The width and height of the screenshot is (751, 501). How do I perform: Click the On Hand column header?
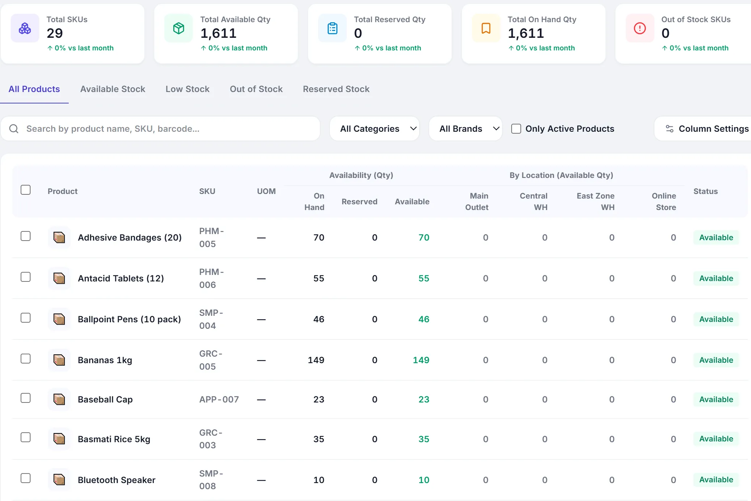click(314, 202)
